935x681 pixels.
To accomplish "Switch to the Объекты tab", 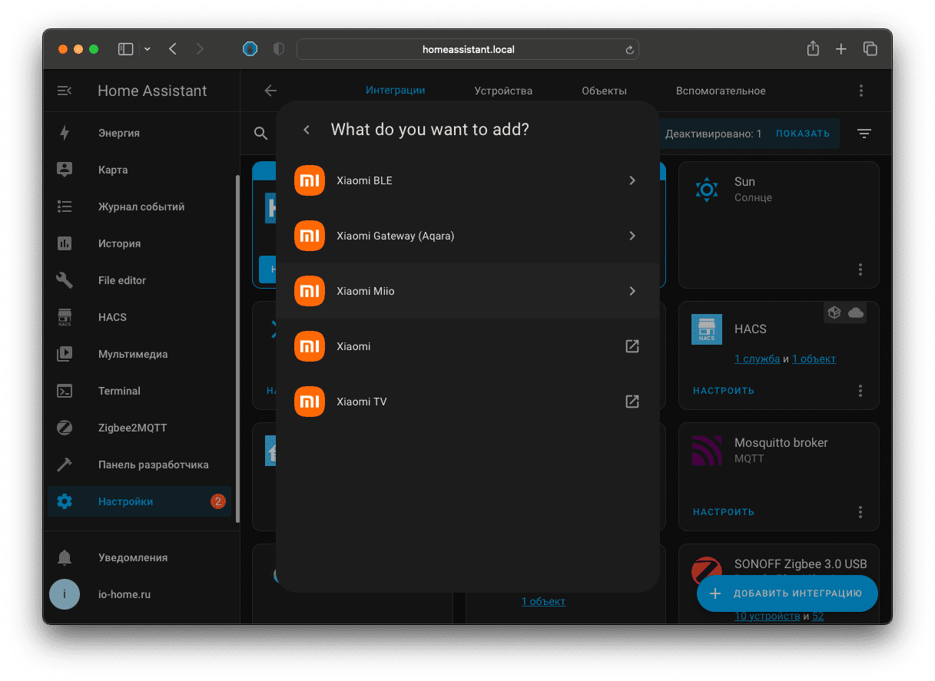I will pyautogui.click(x=604, y=91).
